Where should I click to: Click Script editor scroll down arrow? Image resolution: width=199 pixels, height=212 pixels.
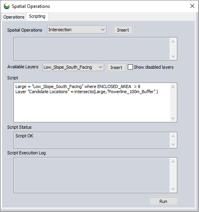click(173, 118)
